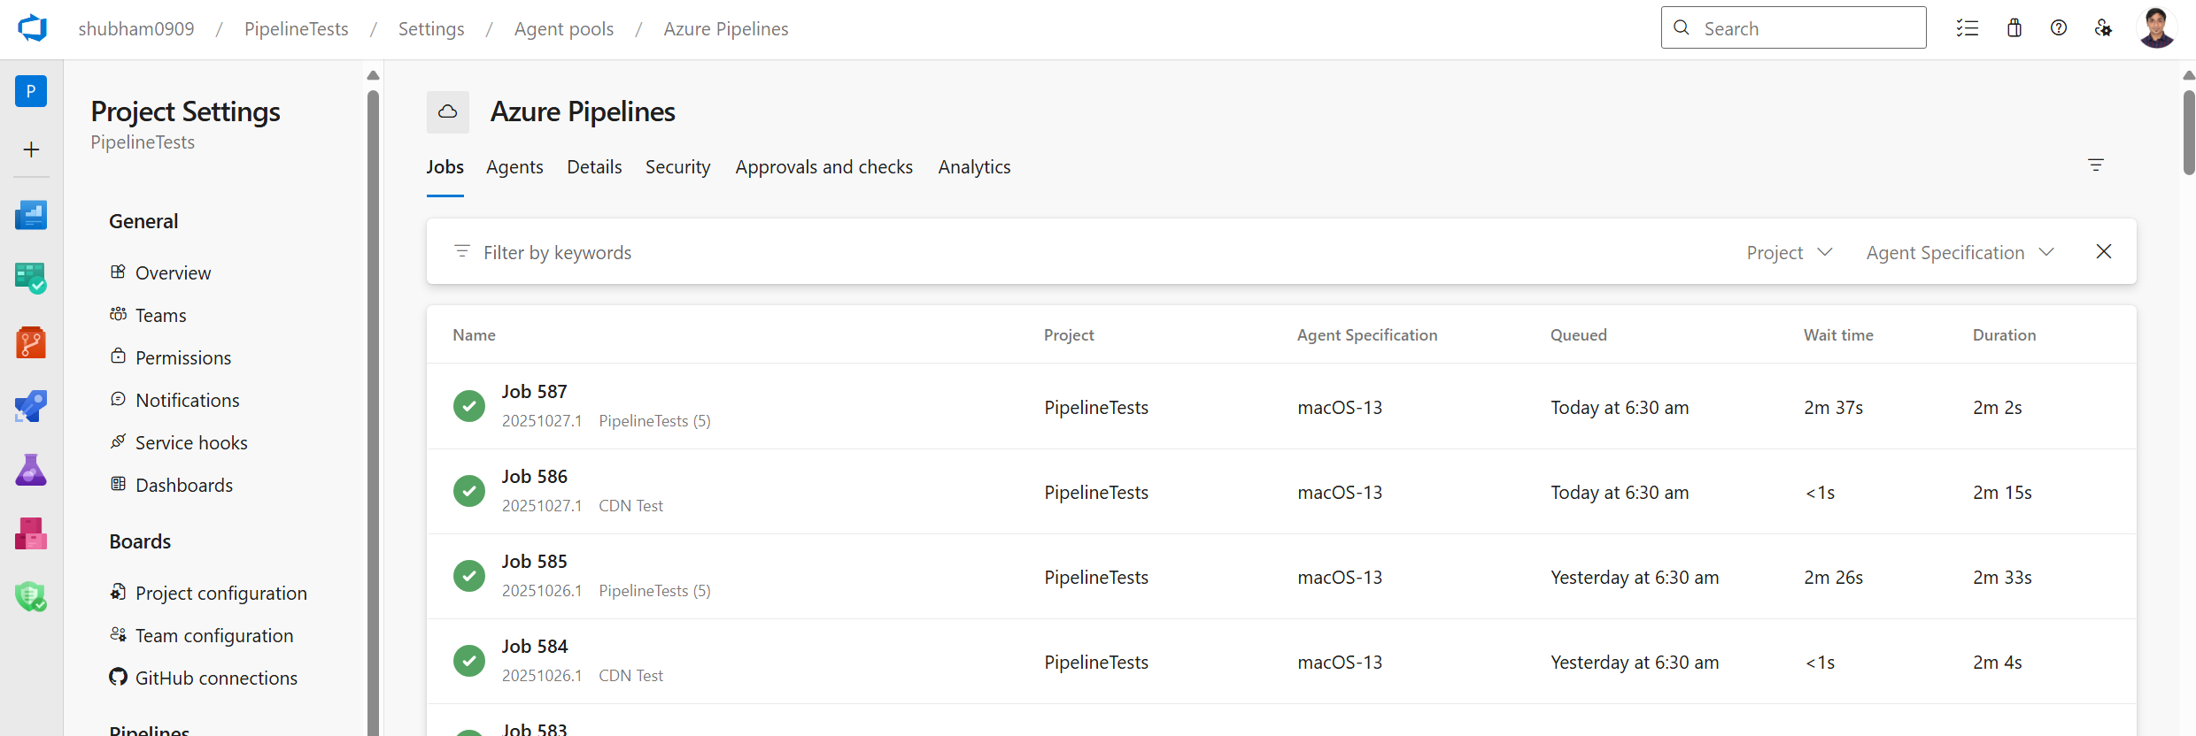Open the Job 585 link

click(x=535, y=562)
